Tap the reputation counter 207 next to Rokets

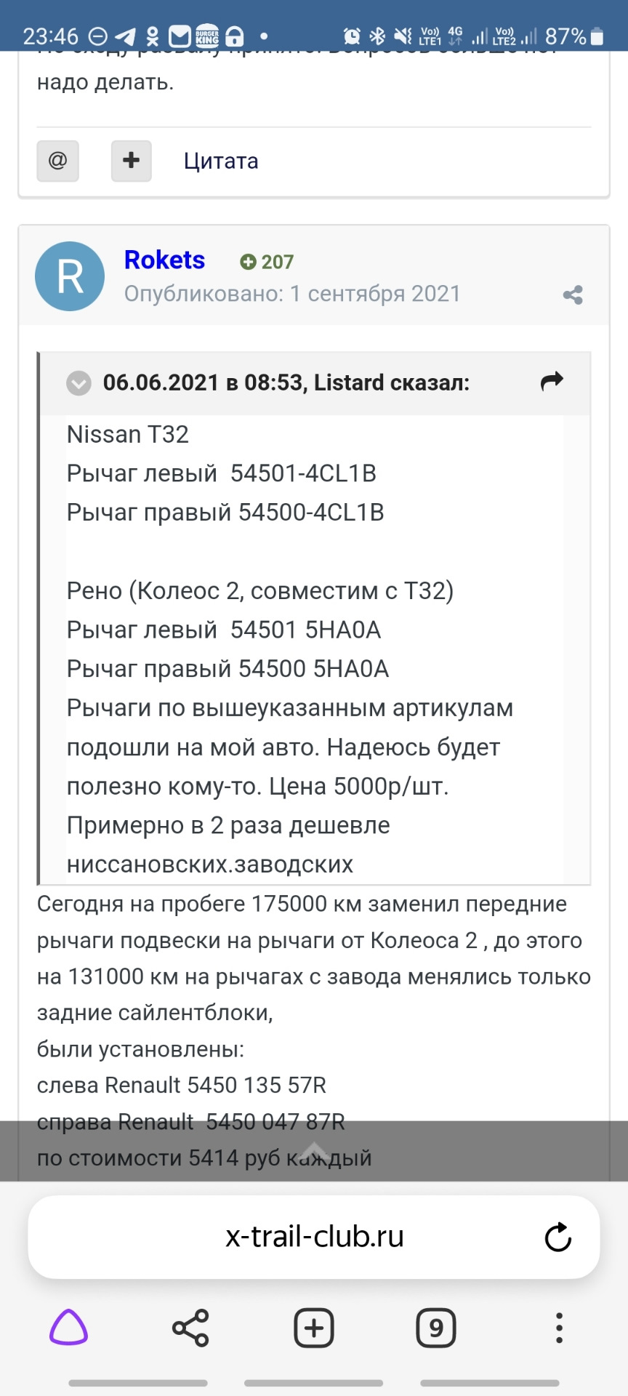(267, 262)
